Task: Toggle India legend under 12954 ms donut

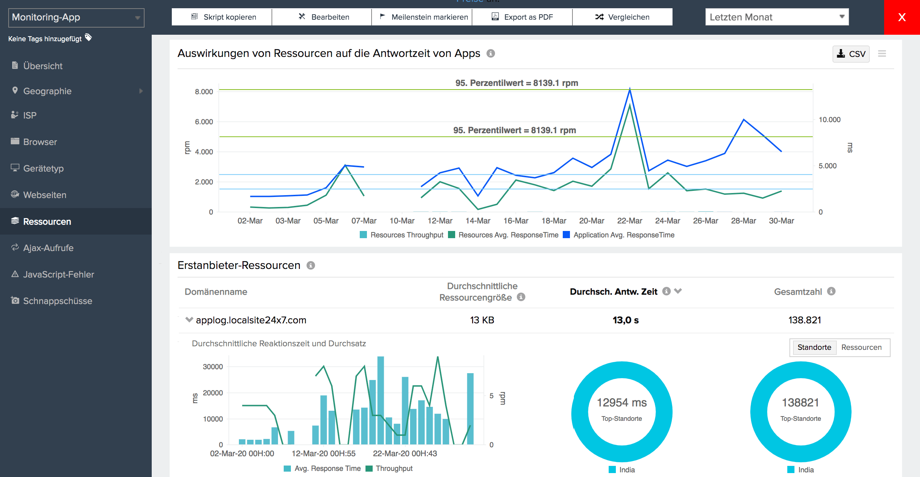Action: pyautogui.click(x=622, y=470)
